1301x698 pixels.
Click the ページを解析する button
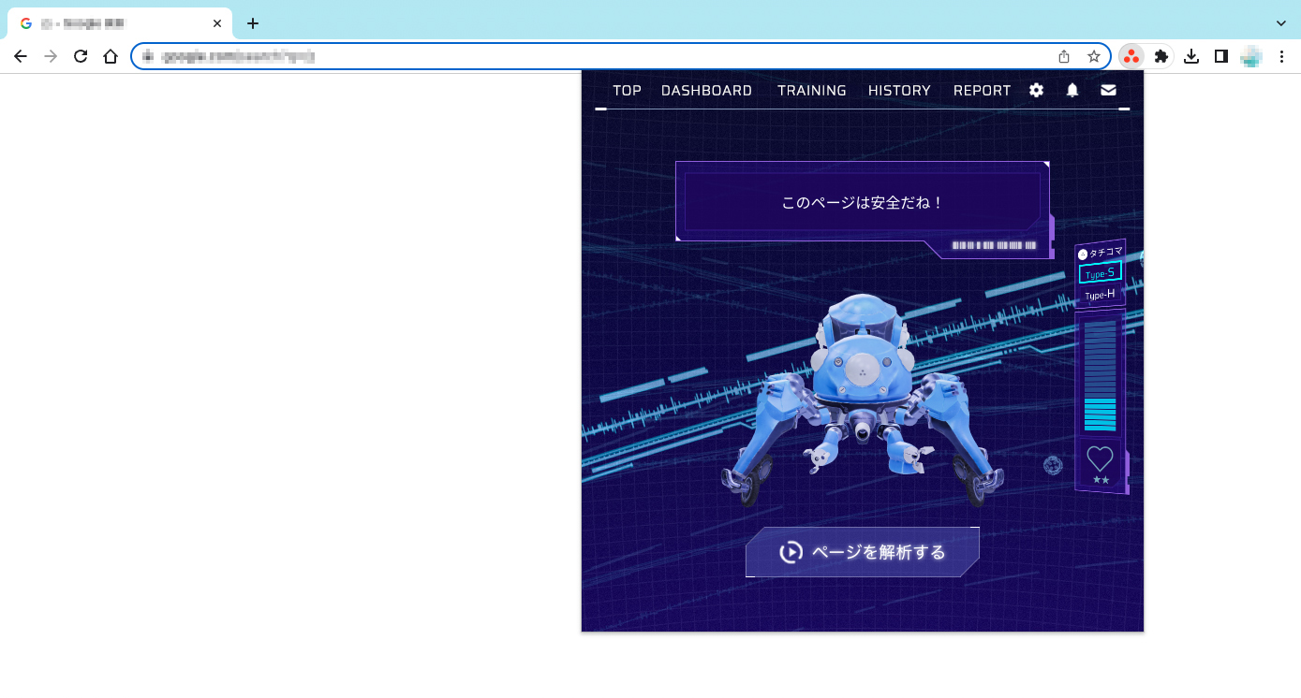[x=863, y=552]
